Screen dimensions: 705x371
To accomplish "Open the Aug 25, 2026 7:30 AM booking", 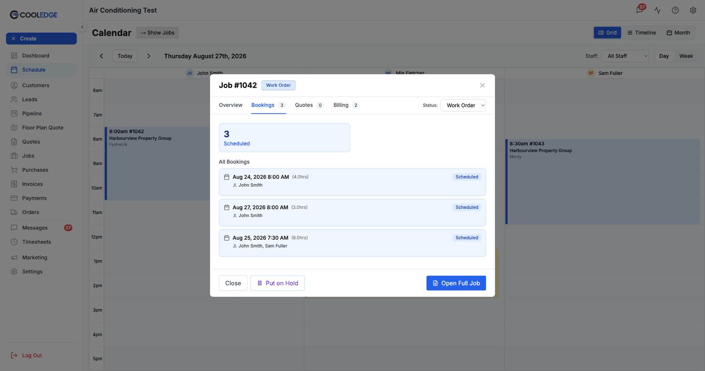I will pos(352,243).
